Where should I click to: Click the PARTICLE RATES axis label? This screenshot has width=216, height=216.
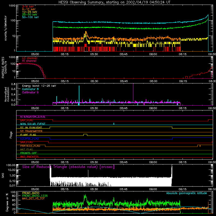[3, 67]
